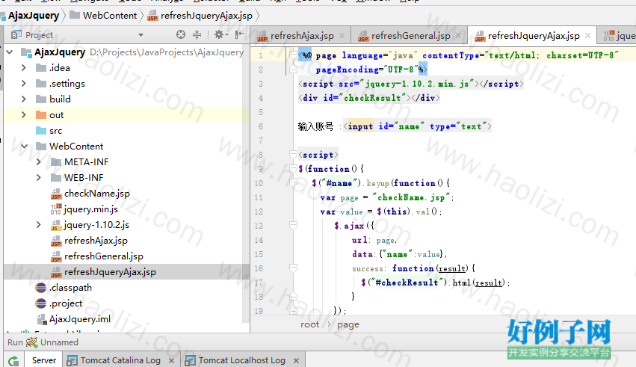Click 'page' in the editor breadcrumb
Viewport: 636px width, 367px height.
coord(348,324)
